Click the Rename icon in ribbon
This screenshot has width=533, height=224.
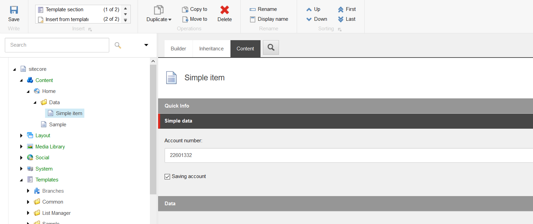pyautogui.click(x=253, y=10)
